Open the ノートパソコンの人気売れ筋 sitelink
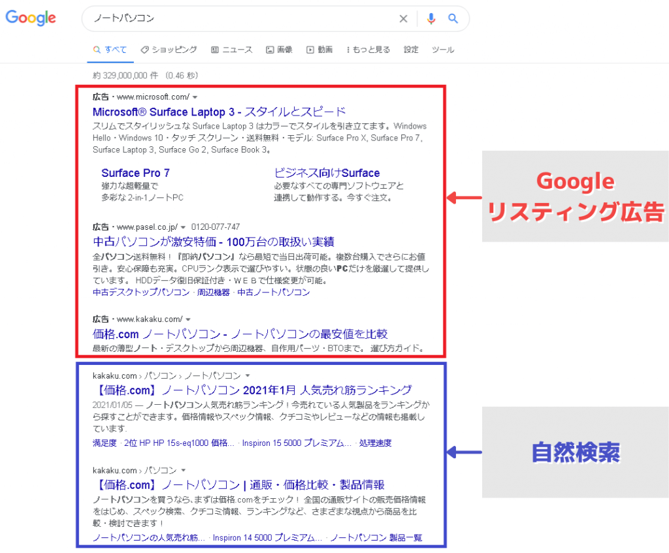Screen dimensions: 669x553 pyautogui.click(x=149, y=537)
